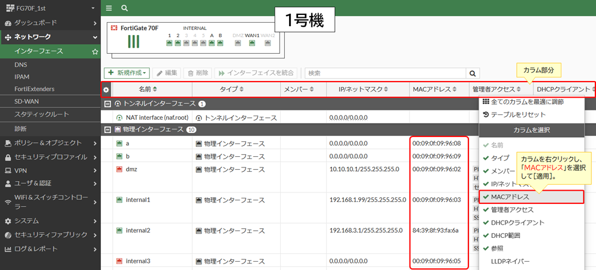Click the セキュリティプロファイル lock icon
Screen dimensions: 596x270
(8, 157)
